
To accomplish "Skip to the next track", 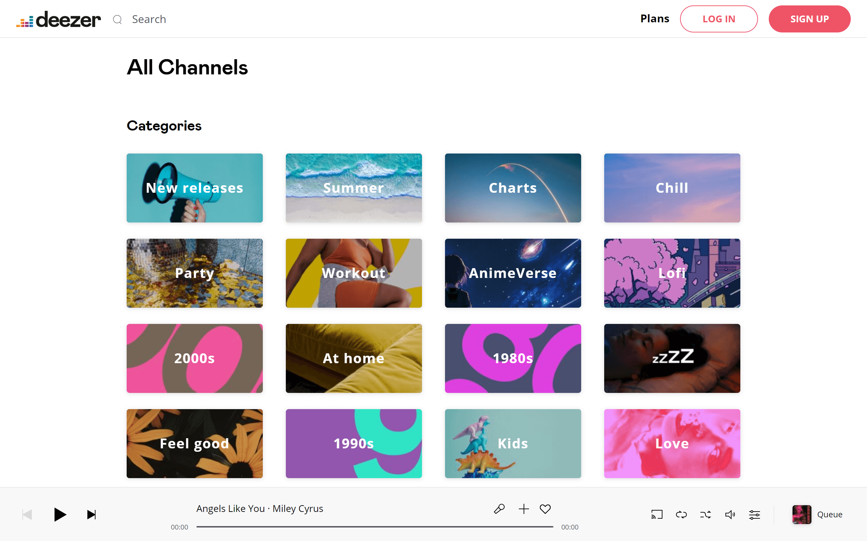I will coord(91,514).
